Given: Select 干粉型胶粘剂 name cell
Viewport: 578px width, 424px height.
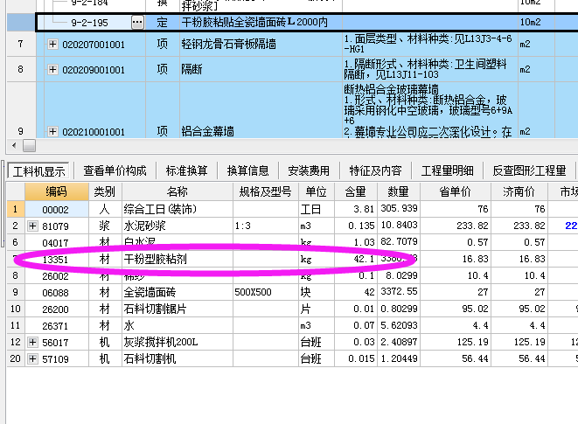Looking at the screenshot, I should pos(178,259).
